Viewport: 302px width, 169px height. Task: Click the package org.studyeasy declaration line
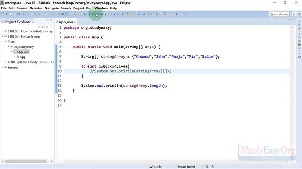click(87, 27)
